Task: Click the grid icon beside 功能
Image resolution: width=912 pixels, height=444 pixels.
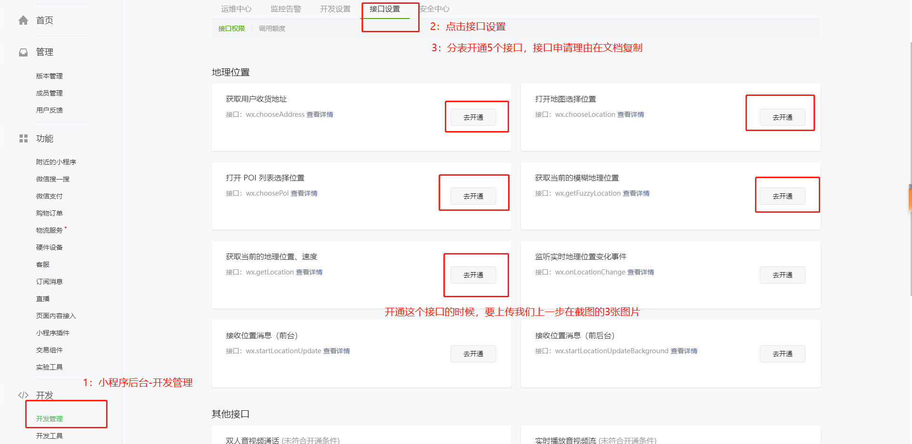Action: point(23,139)
